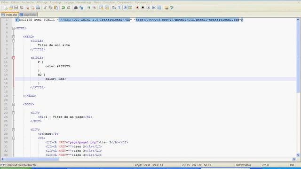
Task: Switch to the page1.php tab
Action: [x=28, y=15]
